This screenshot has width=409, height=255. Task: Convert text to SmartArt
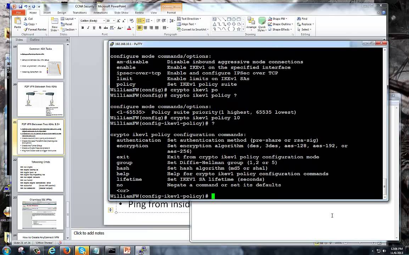193,29
